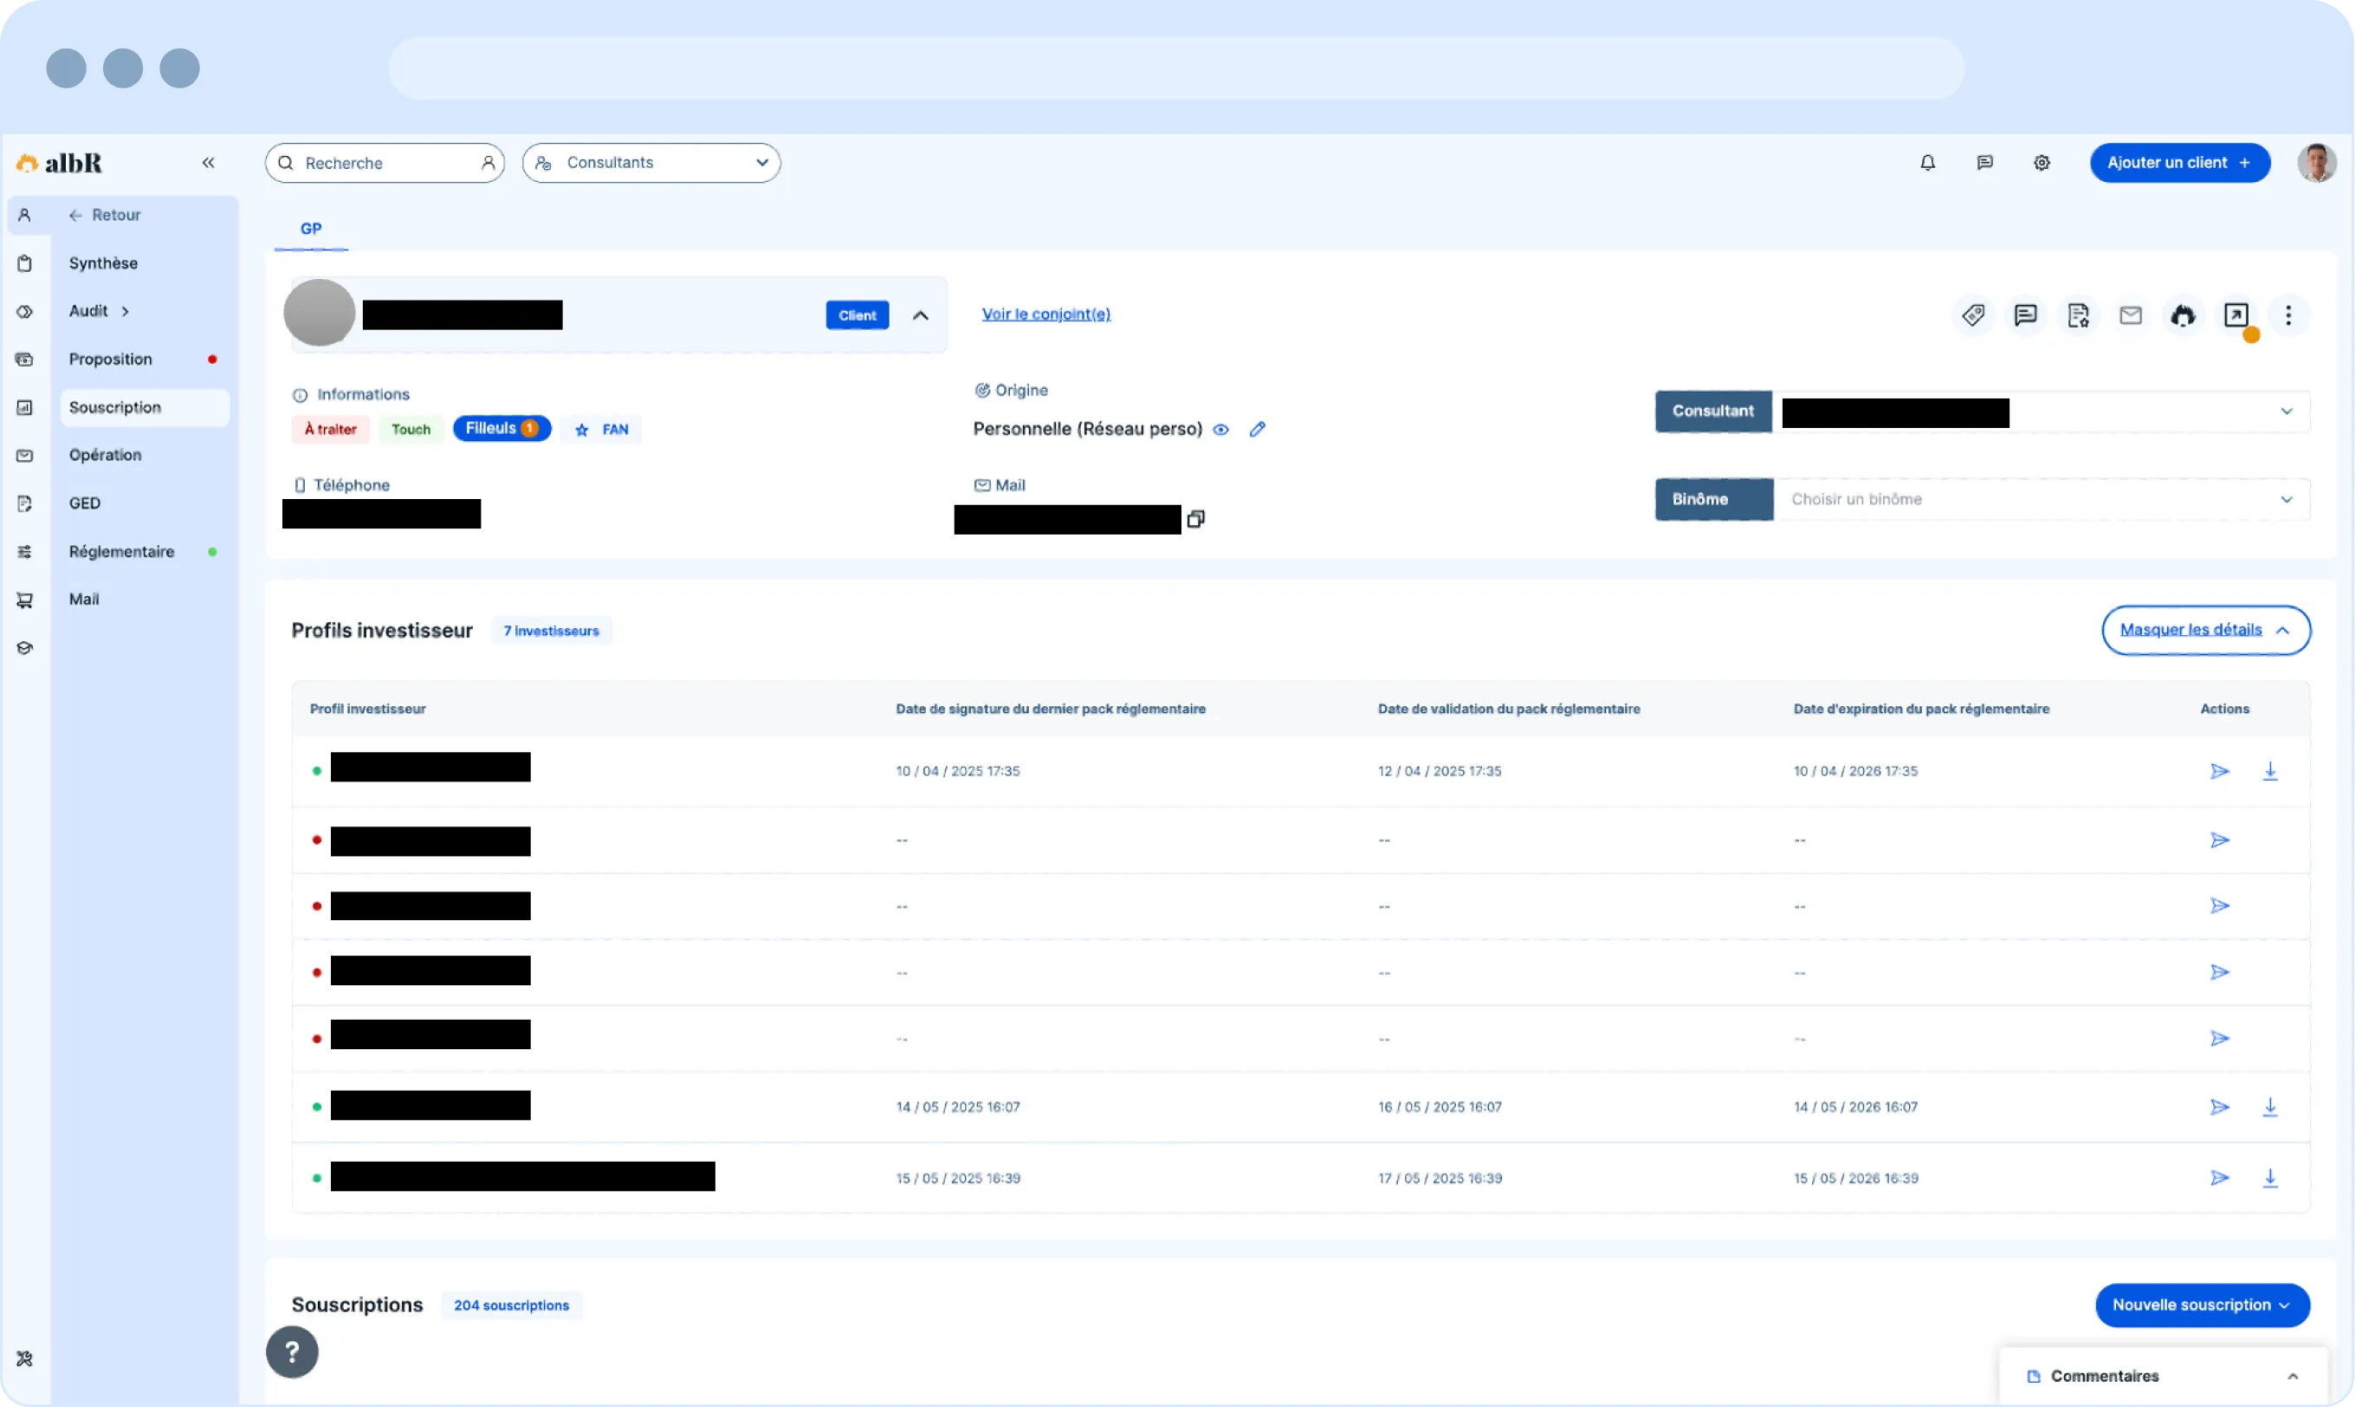
Task: Toggle the À traiter tag
Action: click(x=330, y=430)
